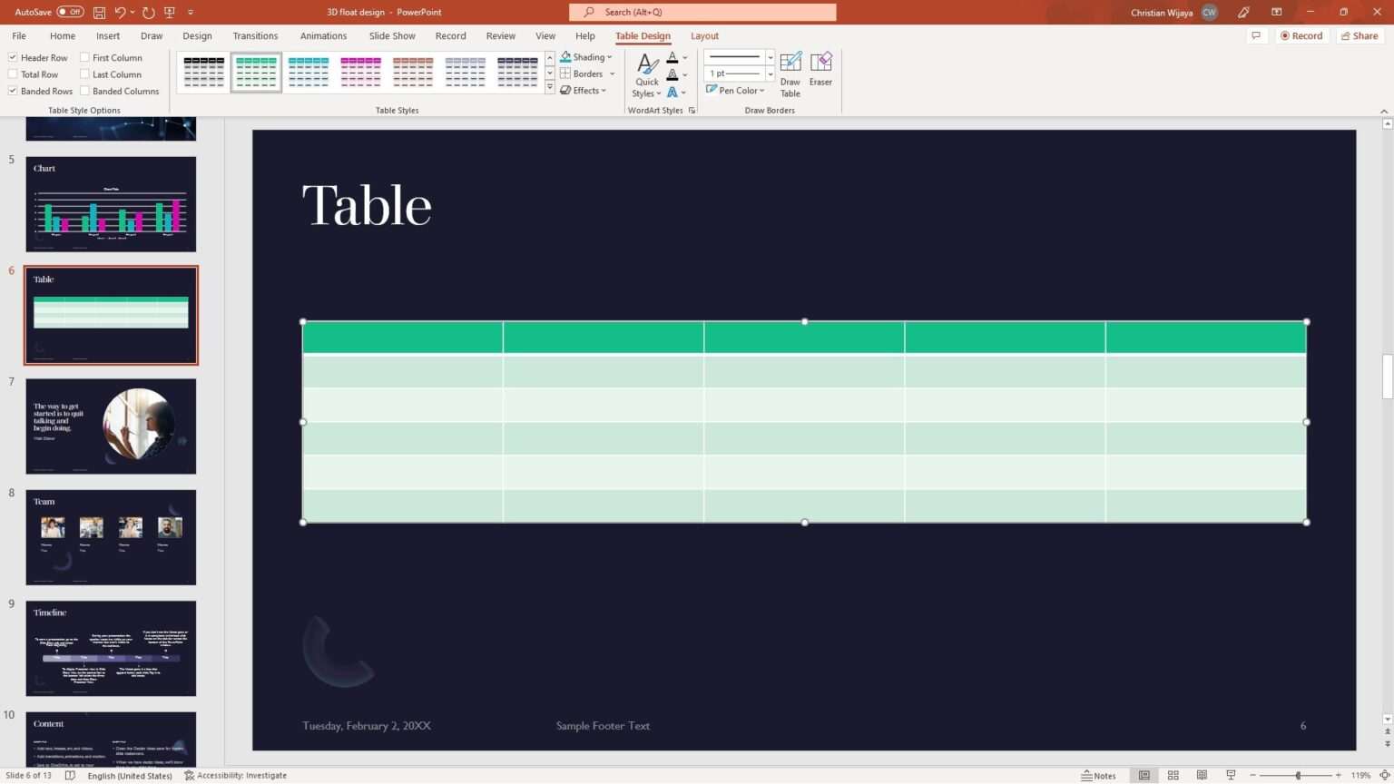Screen dimensions: 1394x784
Task: Click the Table title text
Action: 367,205
